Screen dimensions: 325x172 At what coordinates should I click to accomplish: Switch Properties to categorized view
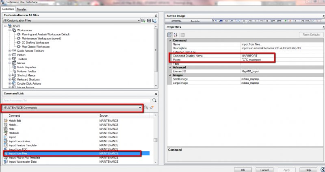click(x=170, y=35)
